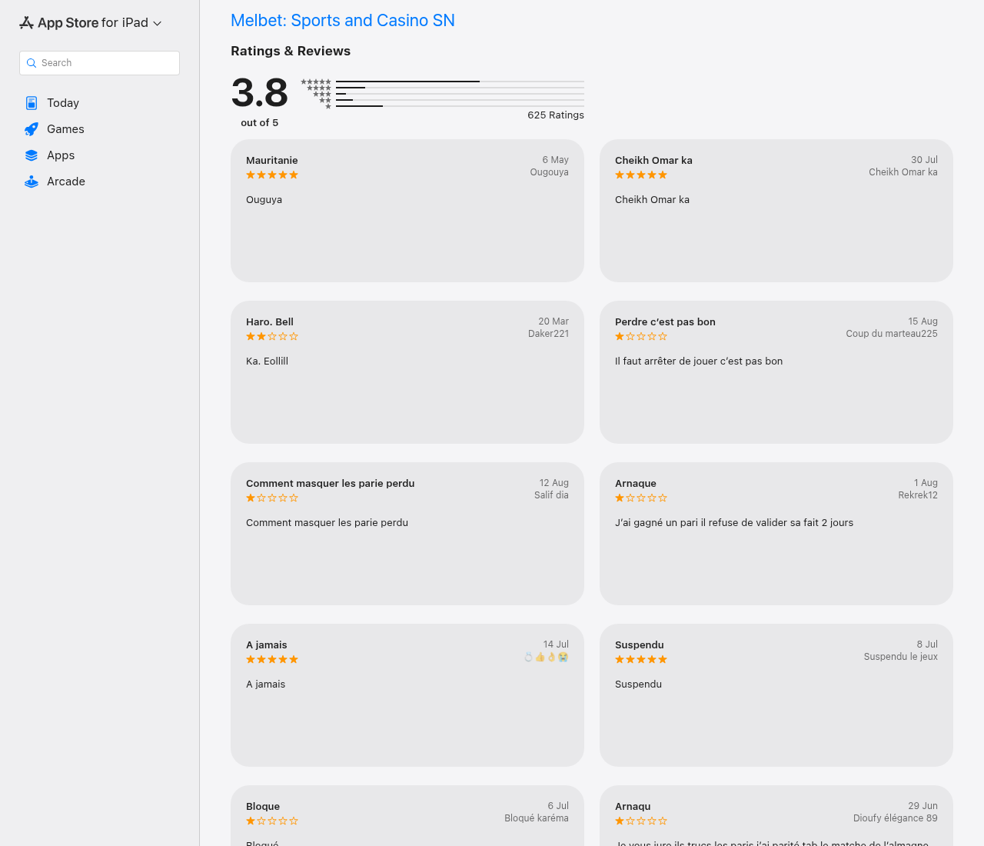984x846 pixels.
Task: Open the Today section
Action: [63, 103]
